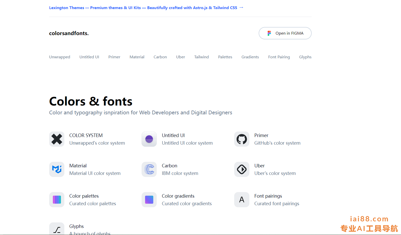Viewport: 401px width, 235px height.
Task: Go to Palettes in navigation
Action: pyautogui.click(x=225, y=57)
